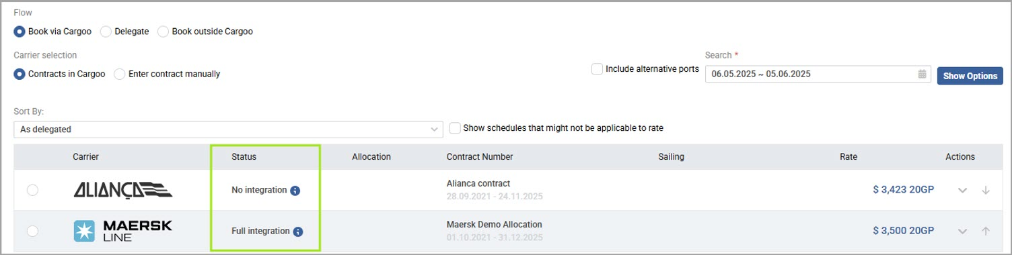Open the Sort By dropdown
This screenshot has width=1012, height=255.
[x=228, y=130]
